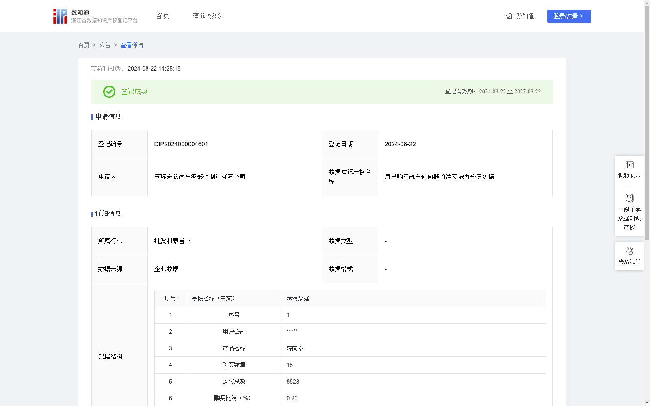Click the 转向器 sample data cell
This screenshot has width=650, height=406.
414,348
